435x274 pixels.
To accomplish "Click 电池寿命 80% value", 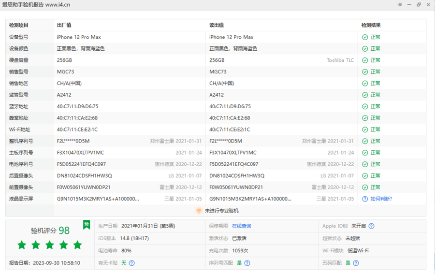I will [126, 251].
